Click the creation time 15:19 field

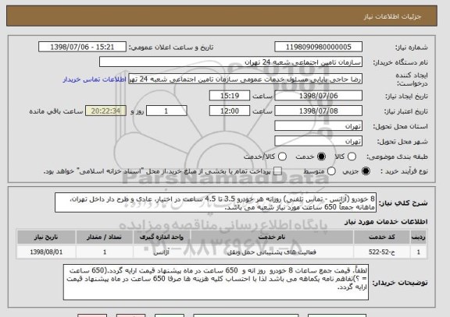point(230,96)
